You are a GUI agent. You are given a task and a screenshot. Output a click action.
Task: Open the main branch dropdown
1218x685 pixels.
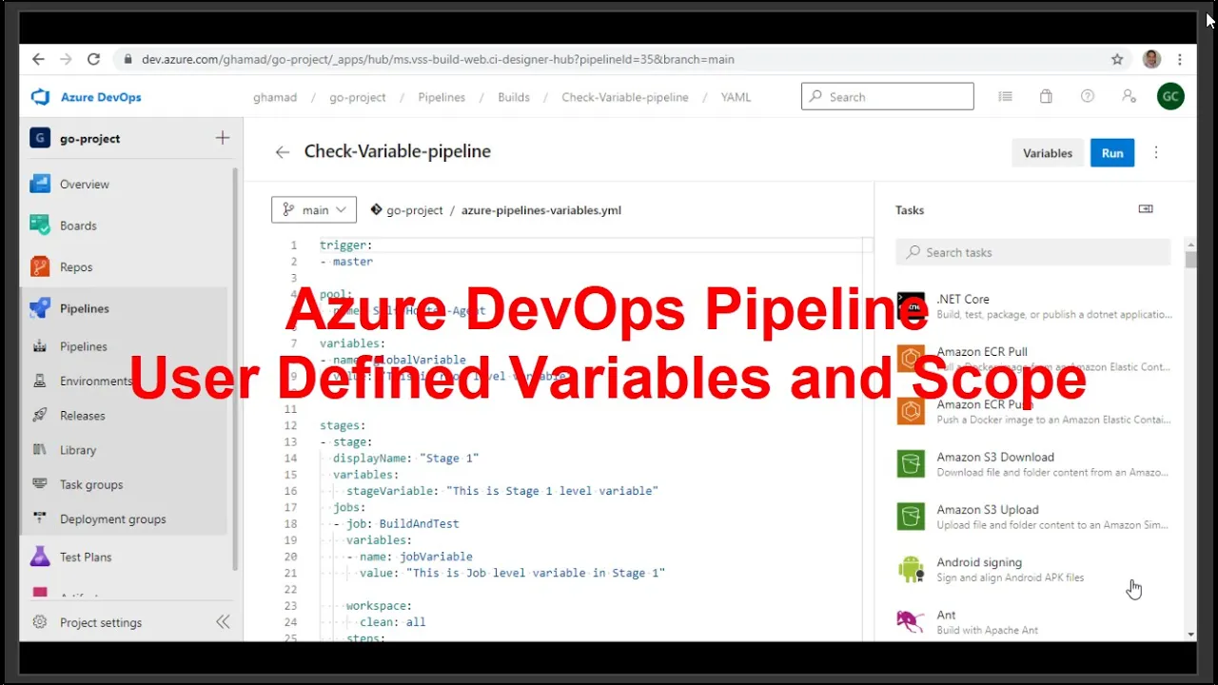(x=314, y=209)
